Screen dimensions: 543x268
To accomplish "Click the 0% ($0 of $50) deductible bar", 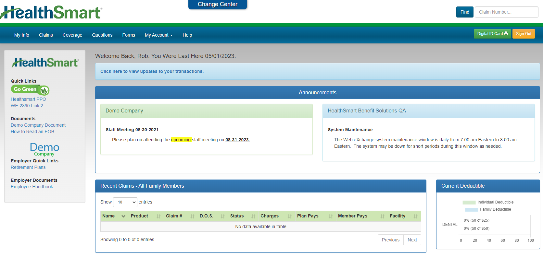I will pos(476,228).
